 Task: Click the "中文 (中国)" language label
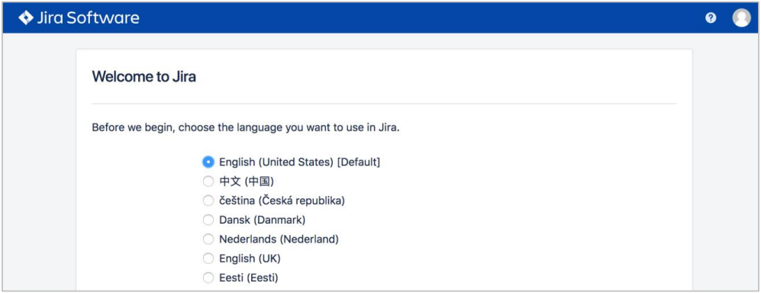click(x=247, y=182)
